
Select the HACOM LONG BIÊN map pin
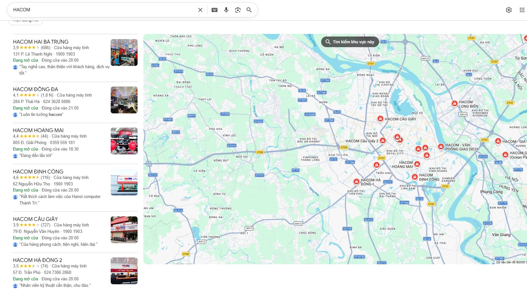[x=454, y=103]
